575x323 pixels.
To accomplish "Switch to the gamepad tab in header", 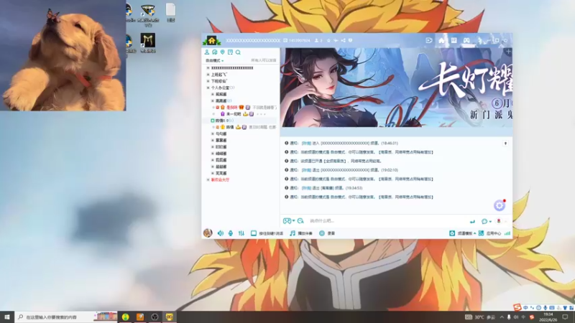I will coord(466,40).
